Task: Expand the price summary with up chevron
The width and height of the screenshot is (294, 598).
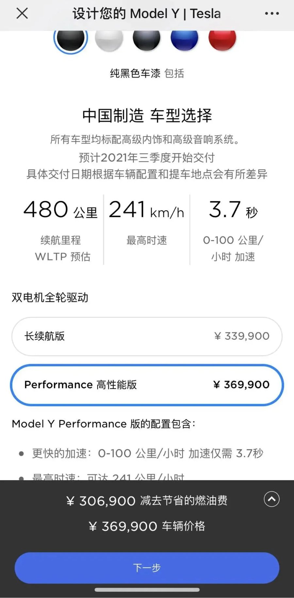Action: (272, 499)
